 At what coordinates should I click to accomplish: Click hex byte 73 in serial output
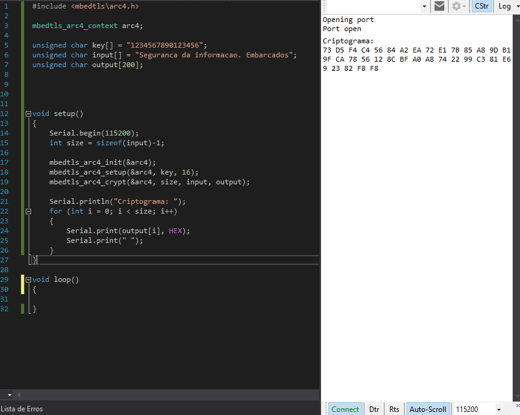(327, 50)
